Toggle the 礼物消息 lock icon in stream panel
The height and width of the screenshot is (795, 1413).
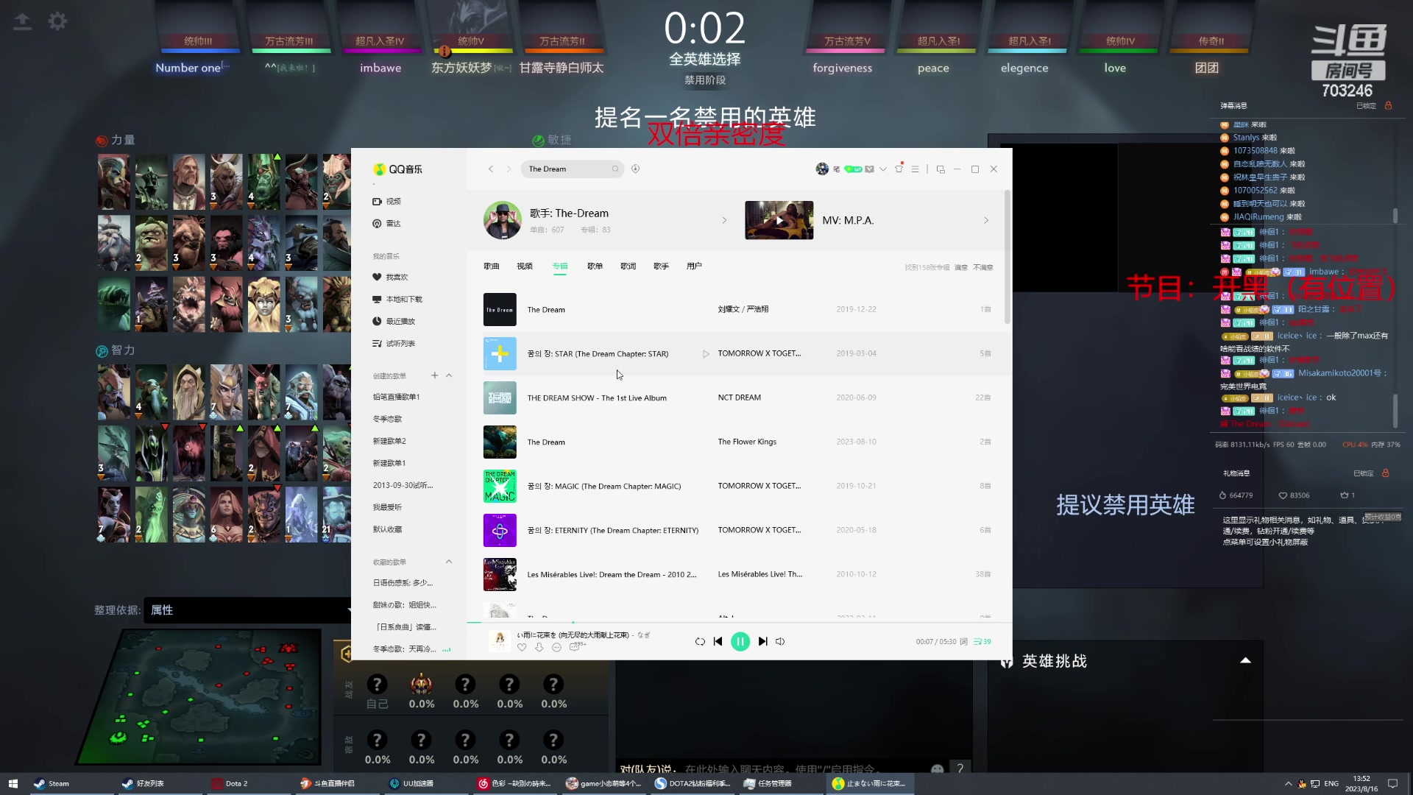coord(1386,473)
